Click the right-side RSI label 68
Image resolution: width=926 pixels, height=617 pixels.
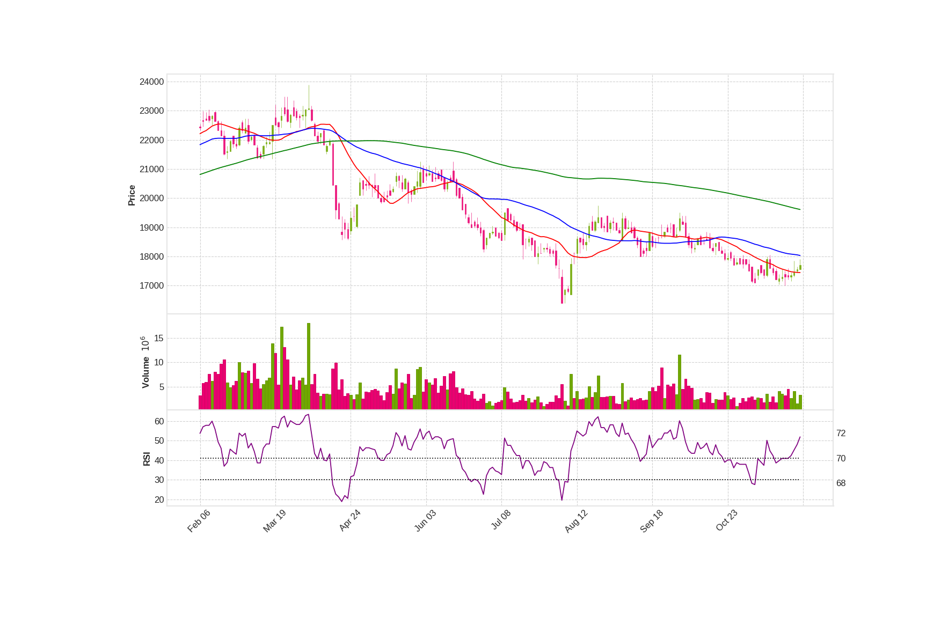pyautogui.click(x=841, y=483)
